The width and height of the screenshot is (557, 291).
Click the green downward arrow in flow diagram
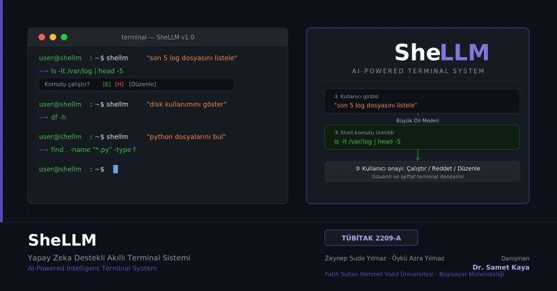click(418, 155)
